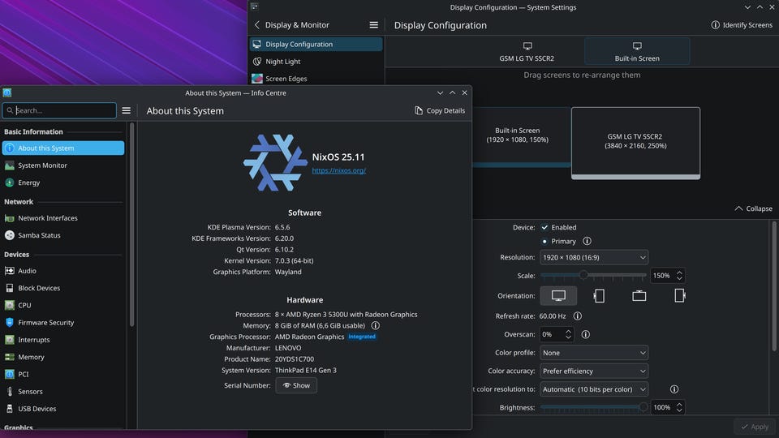Adjust the Brightness percentage spinbox arrows
Image resolution: width=779 pixels, height=438 pixels.
[679, 407]
